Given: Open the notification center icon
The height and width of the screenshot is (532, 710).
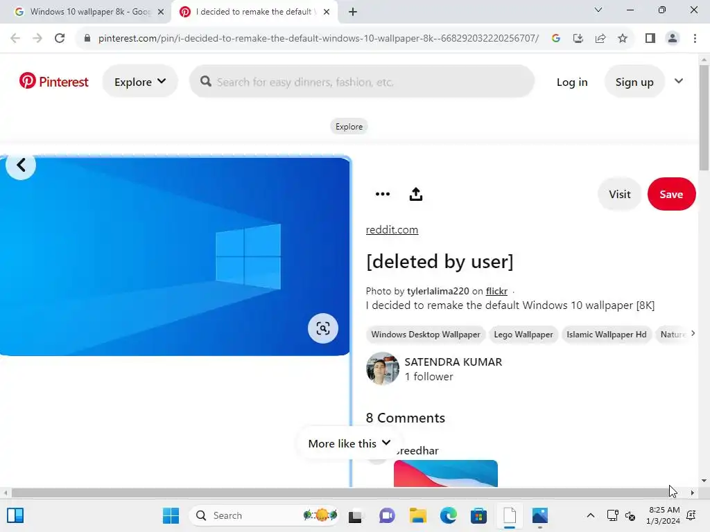Looking at the screenshot, I should coord(691,515).
